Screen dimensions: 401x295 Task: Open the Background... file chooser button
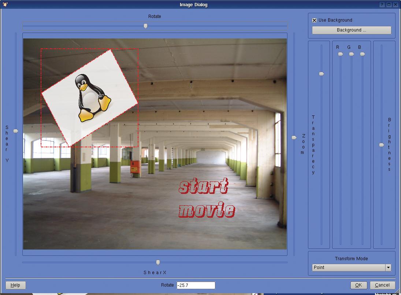click(352, 30)
